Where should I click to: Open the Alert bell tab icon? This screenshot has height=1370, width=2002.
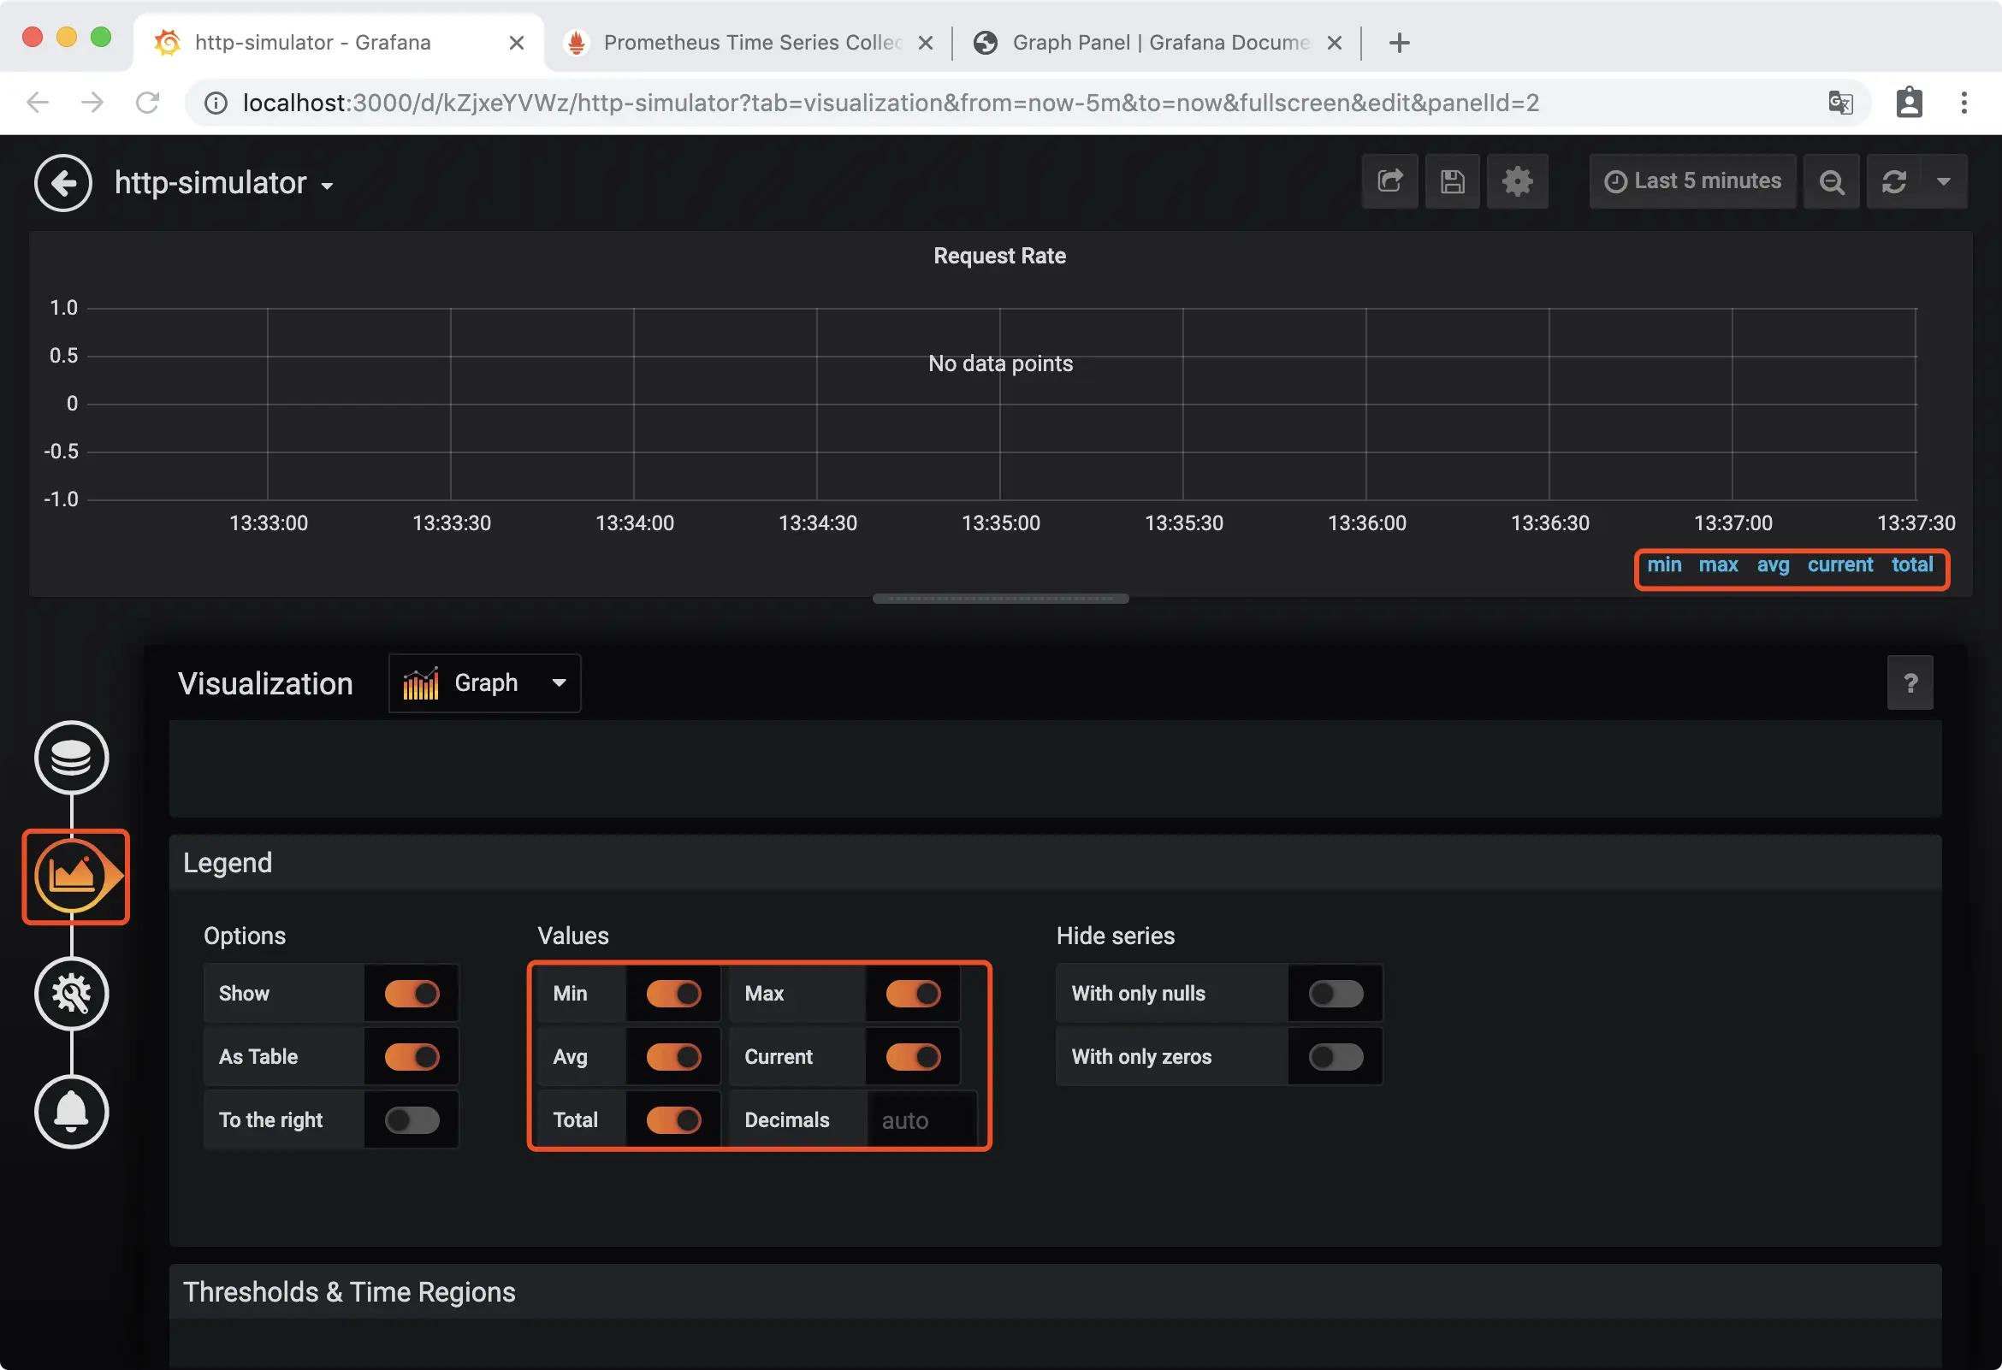click(x=72, y=1112)
